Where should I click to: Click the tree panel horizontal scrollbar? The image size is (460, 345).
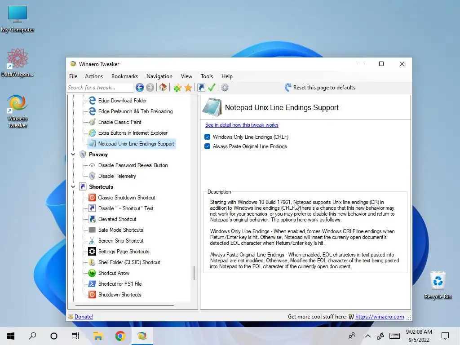click(124, 305)
